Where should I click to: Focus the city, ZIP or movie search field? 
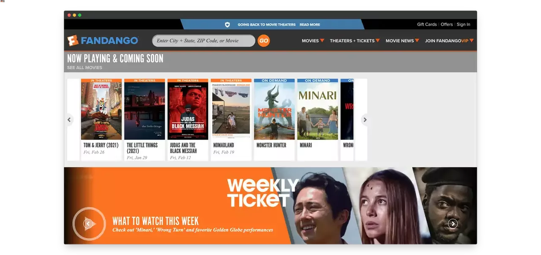(204, 41)
